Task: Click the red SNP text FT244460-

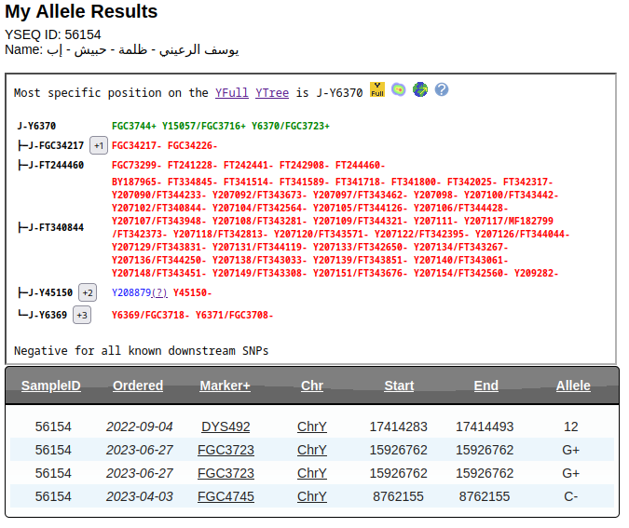Action: click(361, 165)
